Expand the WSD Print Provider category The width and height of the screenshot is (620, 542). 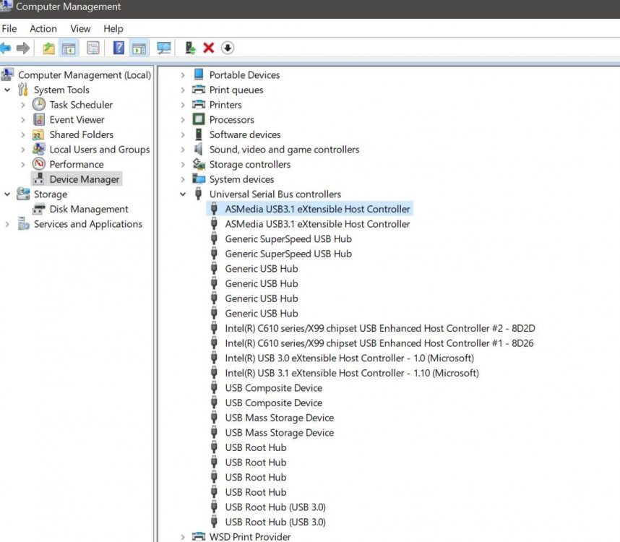point(183,537)
